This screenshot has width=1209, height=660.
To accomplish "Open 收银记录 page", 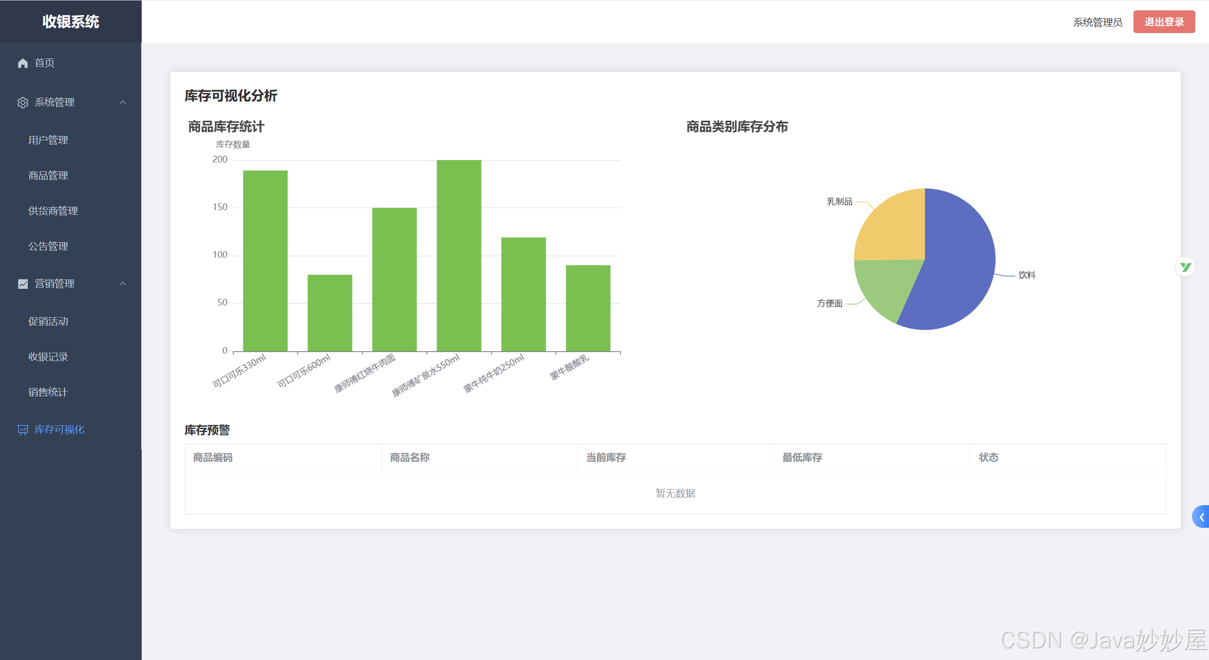I will click(x=48, y=357).
